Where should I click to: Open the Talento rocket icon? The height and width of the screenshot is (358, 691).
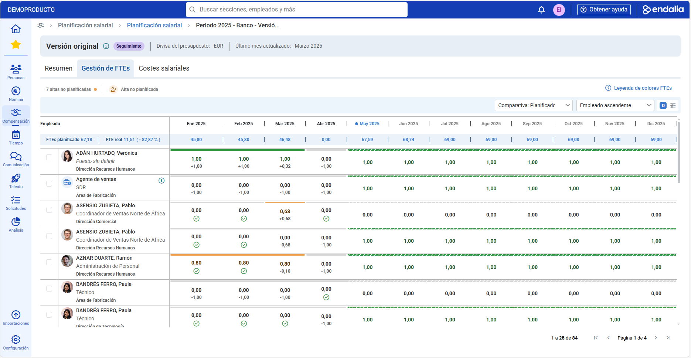click(16, 178)
